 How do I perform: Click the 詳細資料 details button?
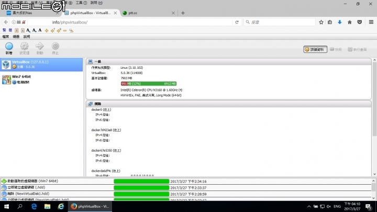[315, 49]
